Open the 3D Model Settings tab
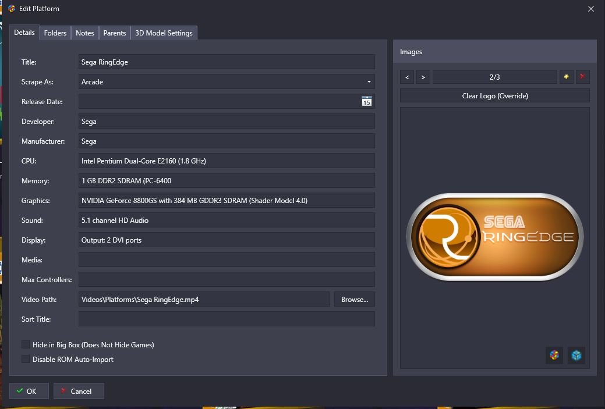The width and height of the screenshot is (605, 409). 164,33
